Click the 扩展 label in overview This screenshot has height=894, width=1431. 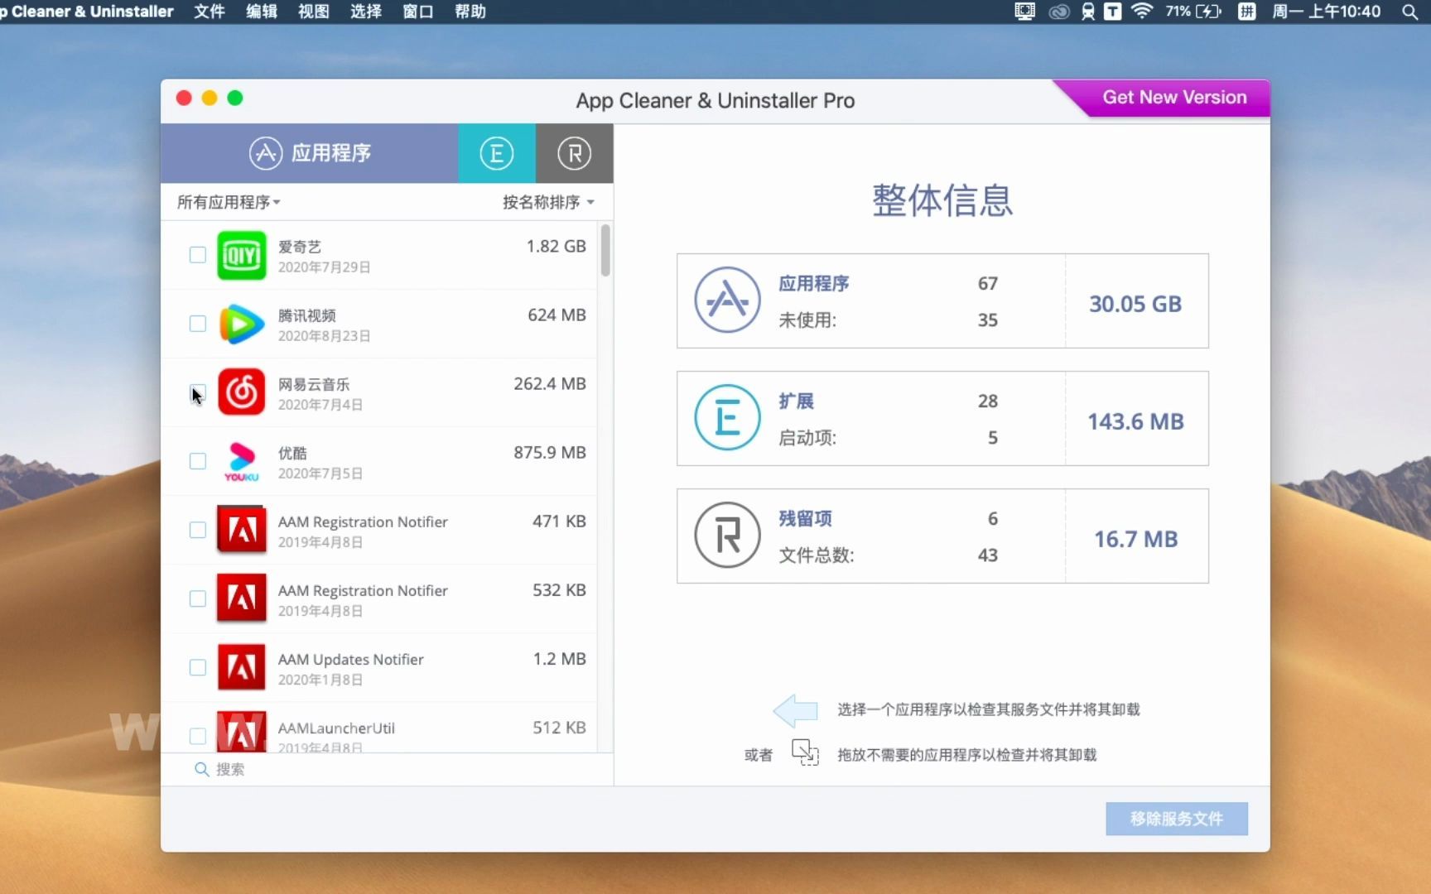pyautogui.click(x=796, y=401)
